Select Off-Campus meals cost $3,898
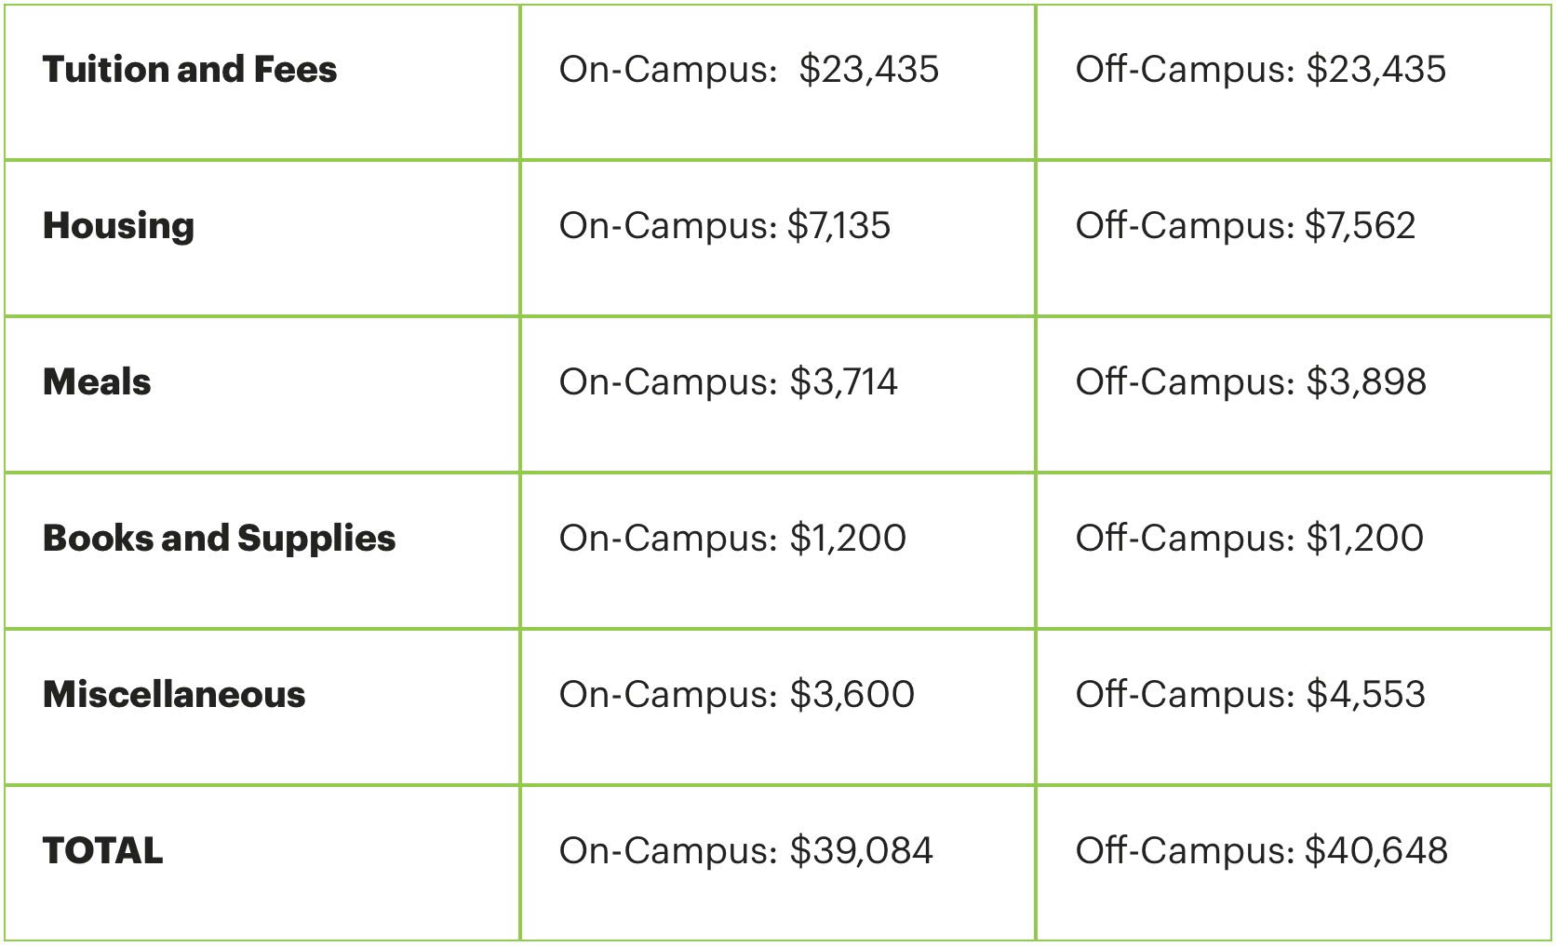This screenshot has height=947, width=1556. [x=1252, y=382]
